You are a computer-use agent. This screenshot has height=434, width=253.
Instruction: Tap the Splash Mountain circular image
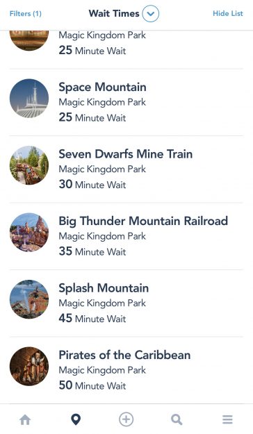(29, 299)
